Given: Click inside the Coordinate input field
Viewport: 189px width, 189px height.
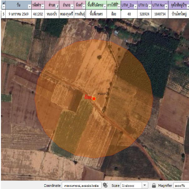Looking at the screenshot, I should [x=81, y=186].
